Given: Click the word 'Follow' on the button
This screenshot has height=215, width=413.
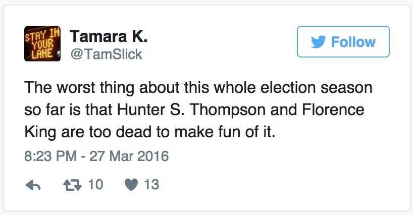Looking at the screenshot, I should [353, 42].
